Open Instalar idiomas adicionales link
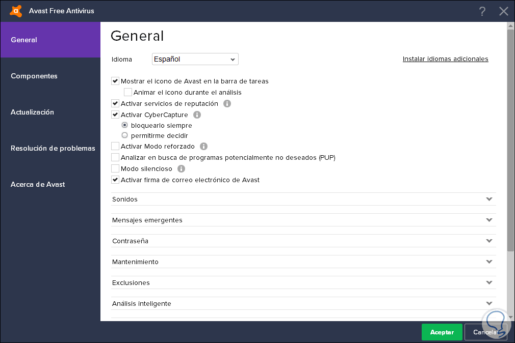Viewport: 515px width, 343px height. [x=445, y=59]
